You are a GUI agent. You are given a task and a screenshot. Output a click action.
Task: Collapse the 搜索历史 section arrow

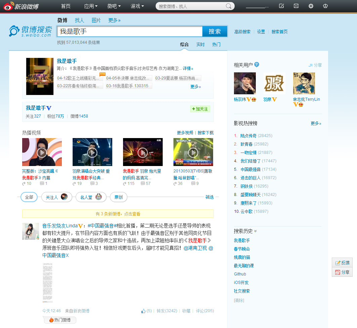[x=255, y=231]
